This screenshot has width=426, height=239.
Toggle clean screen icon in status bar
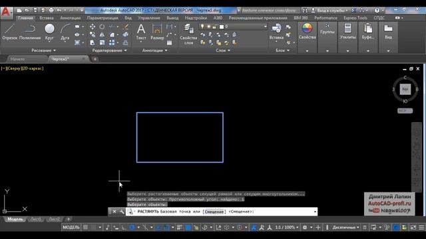(x=413, y=227)
